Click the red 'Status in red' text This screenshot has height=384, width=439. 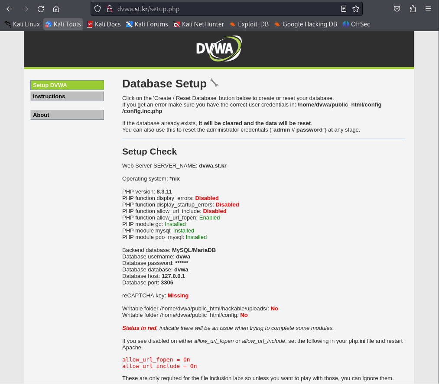tap(139, 328)
